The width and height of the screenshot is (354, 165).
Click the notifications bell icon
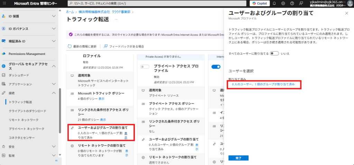274,3
